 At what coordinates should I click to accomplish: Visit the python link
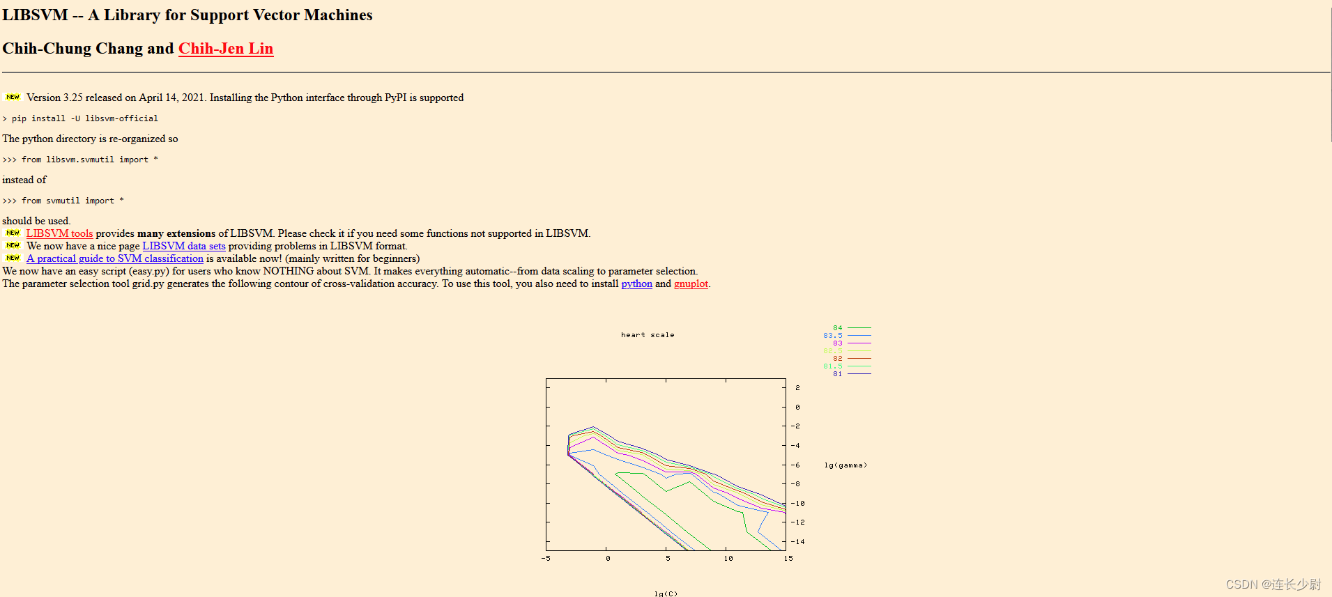(636, 284)
